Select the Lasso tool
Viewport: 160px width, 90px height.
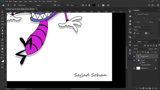click(x=2, y=18)
